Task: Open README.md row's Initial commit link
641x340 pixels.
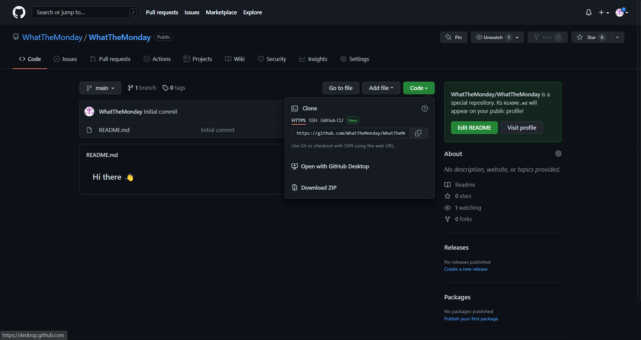Action: 217,130
